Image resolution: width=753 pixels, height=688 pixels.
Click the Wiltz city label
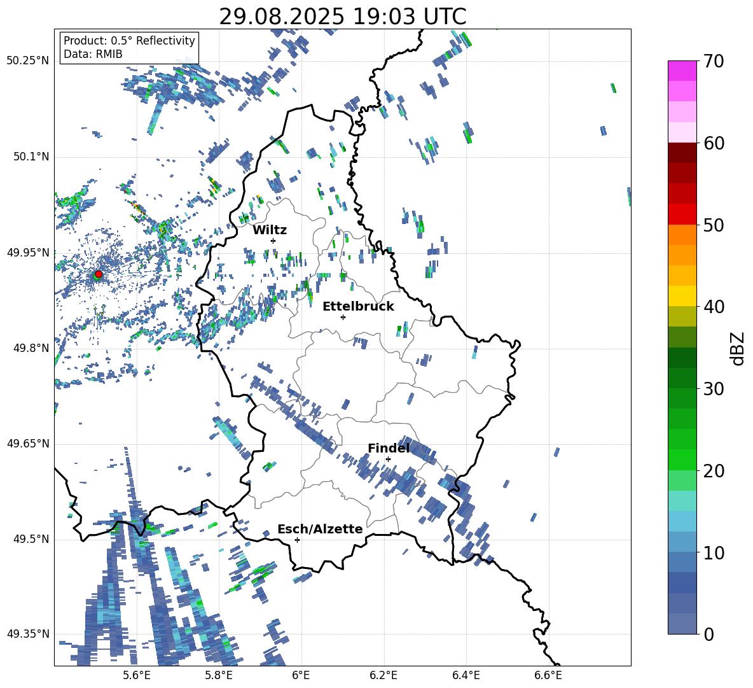[270, 230]
